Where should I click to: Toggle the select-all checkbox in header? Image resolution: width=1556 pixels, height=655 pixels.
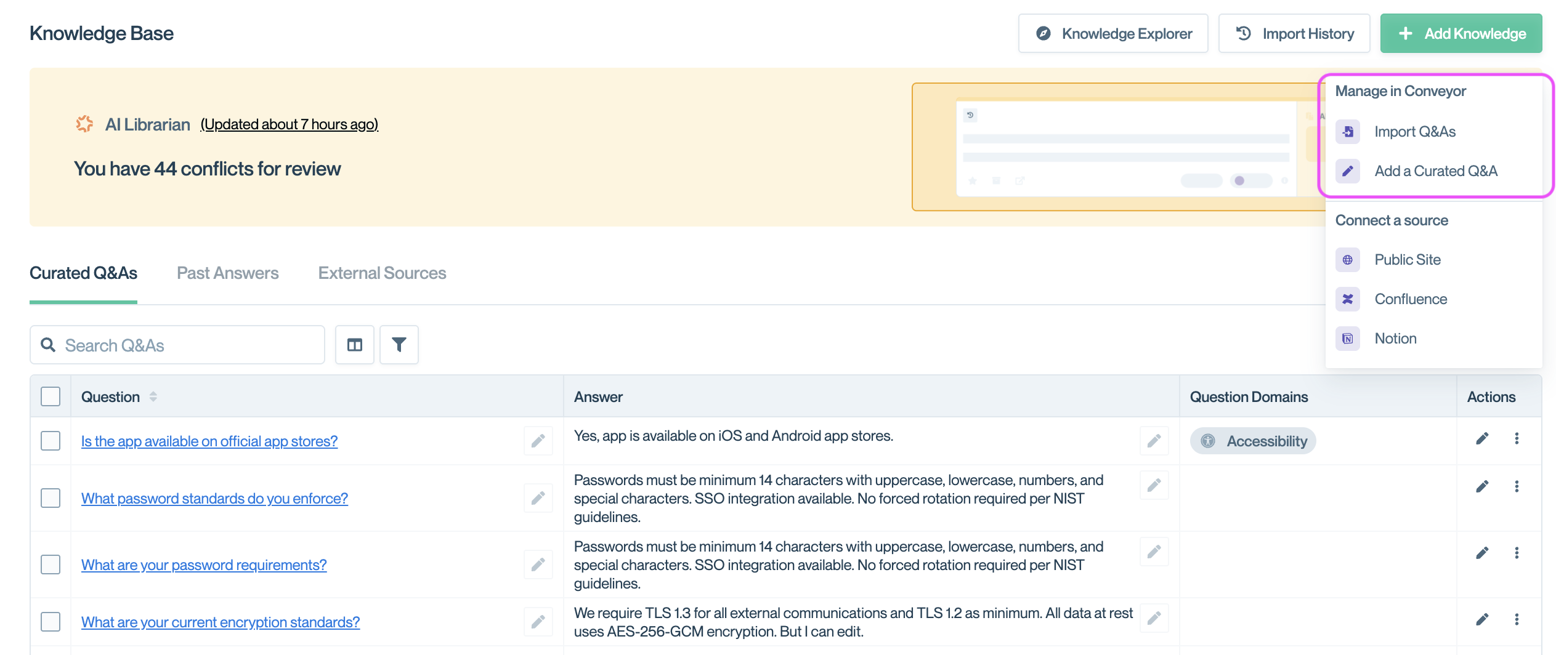(51, 396)
